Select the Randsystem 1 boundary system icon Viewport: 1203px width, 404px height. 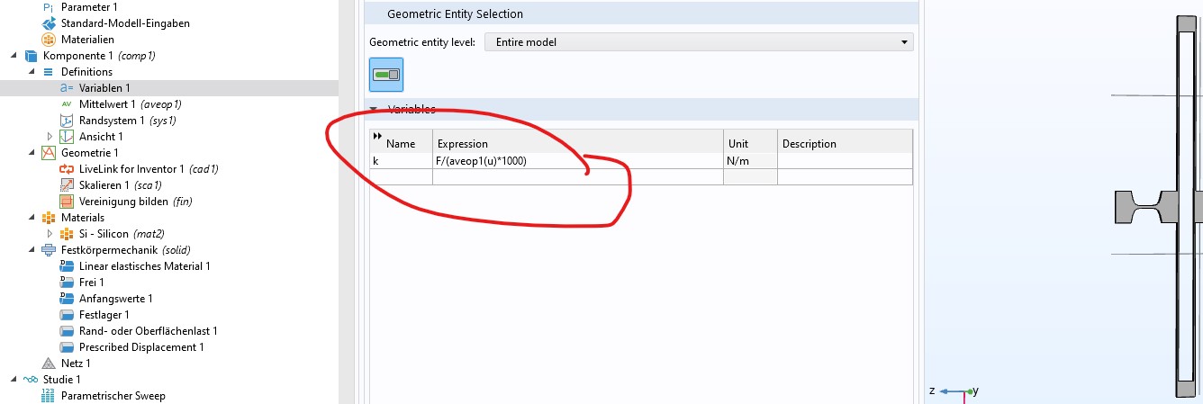coord(66,121)
